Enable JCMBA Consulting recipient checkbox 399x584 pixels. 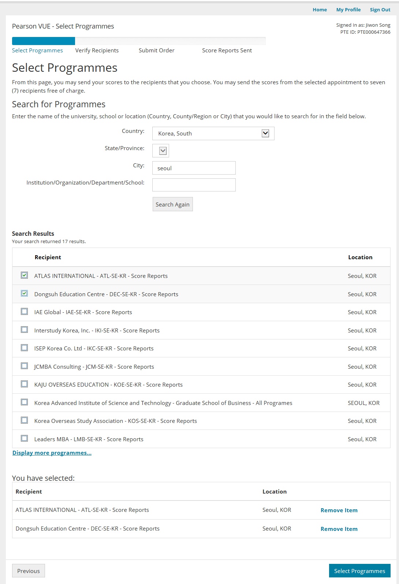click(x=24, y=366)
